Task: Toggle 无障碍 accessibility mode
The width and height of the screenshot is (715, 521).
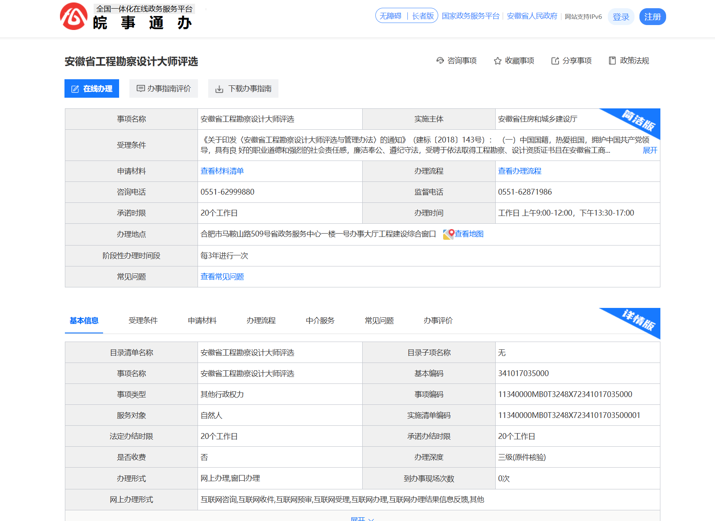Action: click(x=390, y=16)
